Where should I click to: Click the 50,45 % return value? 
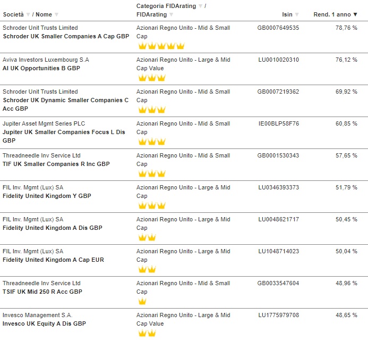(346, 219)
